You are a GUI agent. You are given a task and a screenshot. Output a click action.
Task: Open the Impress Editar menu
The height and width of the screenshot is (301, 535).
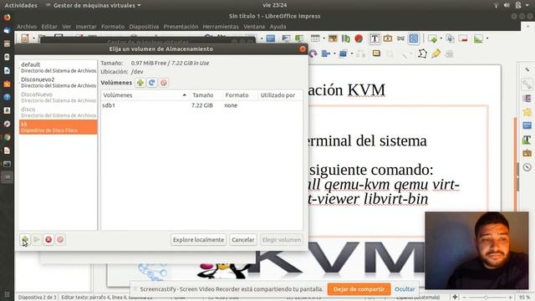49,27
